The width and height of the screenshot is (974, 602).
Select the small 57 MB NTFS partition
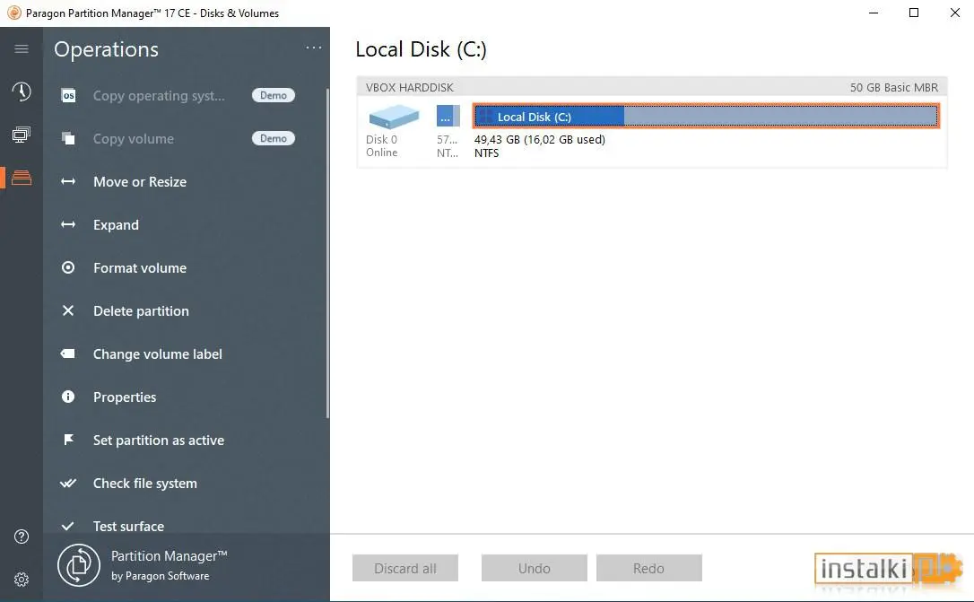448,116
